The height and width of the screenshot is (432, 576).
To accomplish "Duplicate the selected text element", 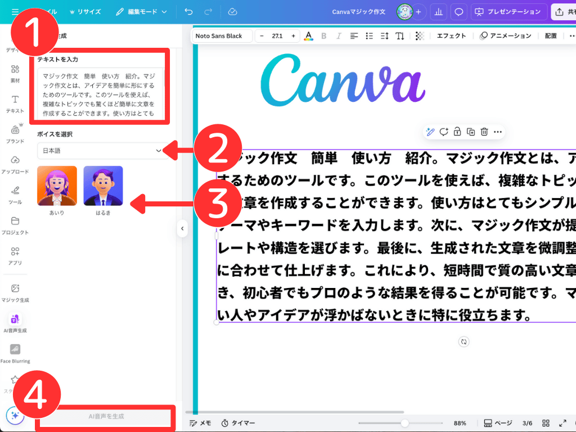I will click(471, 132).
